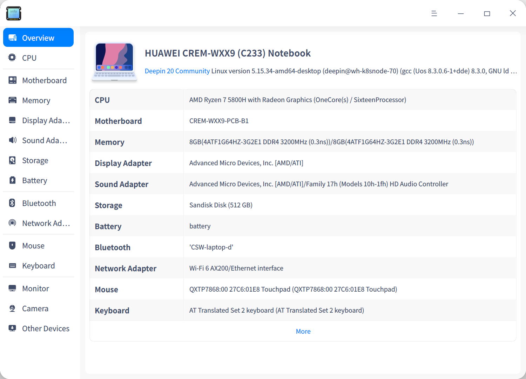Select the Overview entry in the sidebar
The image size is (526, 379).
38,38
